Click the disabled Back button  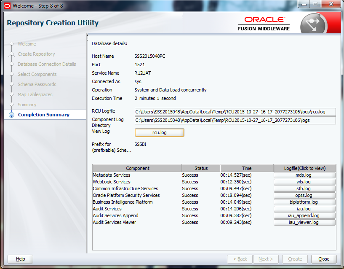click(240, 259)
